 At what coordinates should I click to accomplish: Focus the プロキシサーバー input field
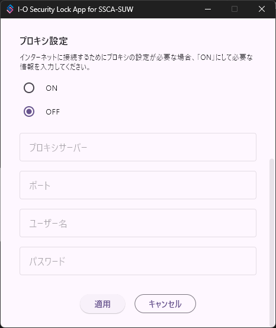138,147
